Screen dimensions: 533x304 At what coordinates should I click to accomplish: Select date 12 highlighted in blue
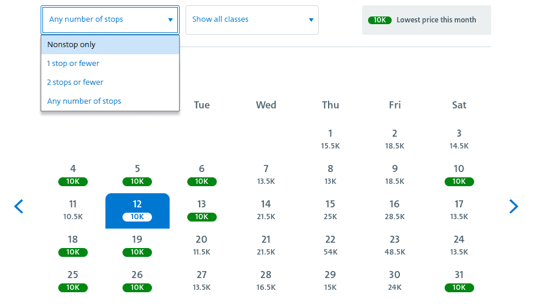tap(137, 210)
